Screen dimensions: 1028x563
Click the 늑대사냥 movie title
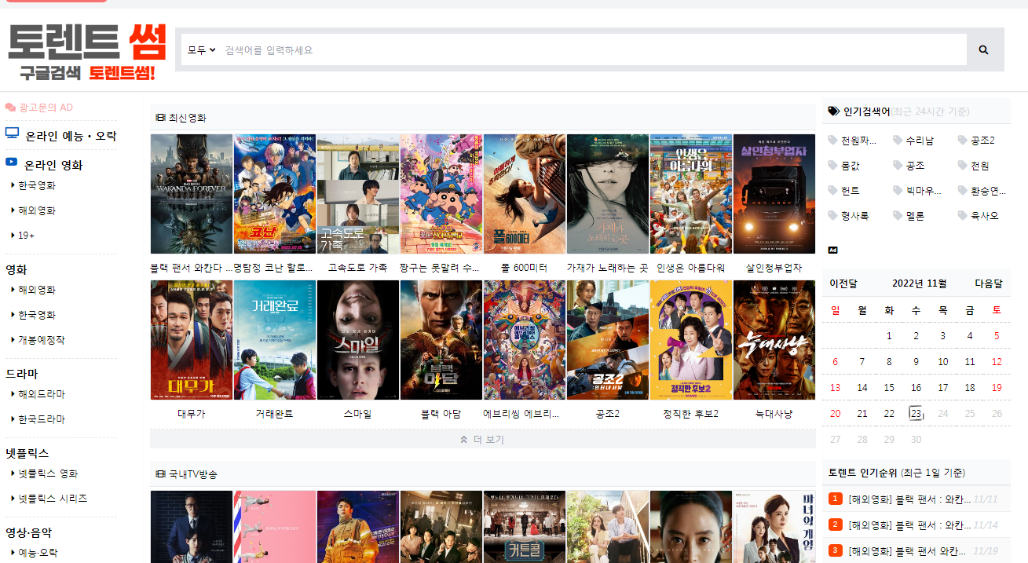click(x=774, y=414)
